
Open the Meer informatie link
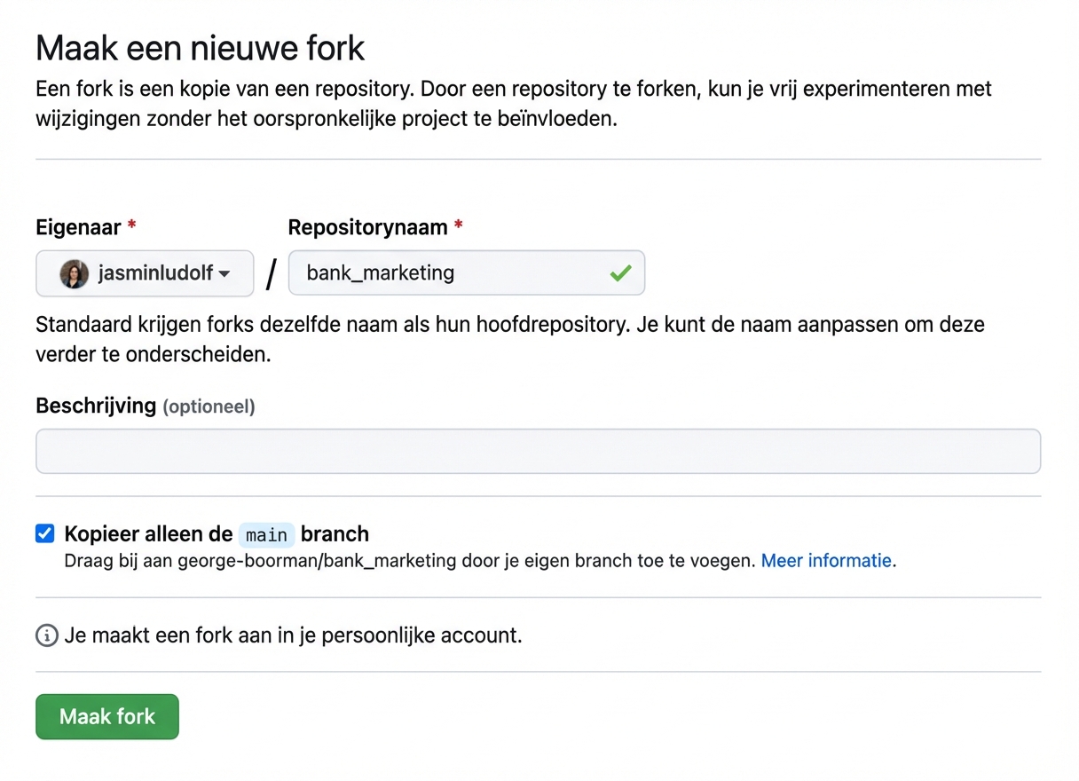(x=825, y=560)
